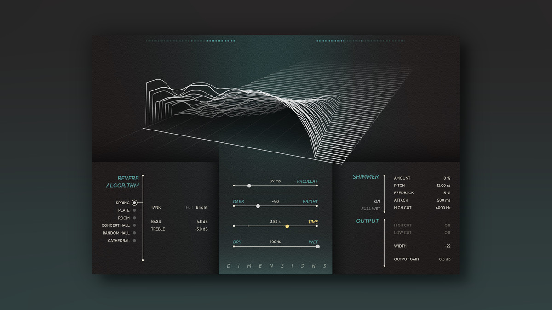Click the OUTPUT section heading
Viewport: 552px width, 310px height.
point(368,221)
